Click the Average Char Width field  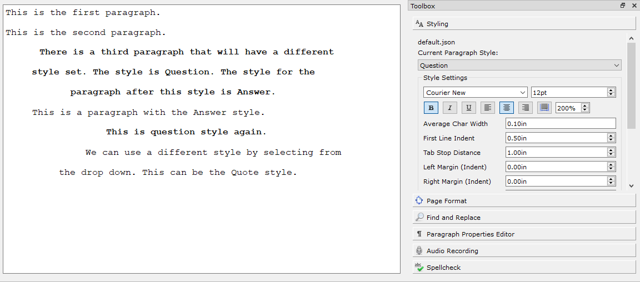[x=561, y=124]
